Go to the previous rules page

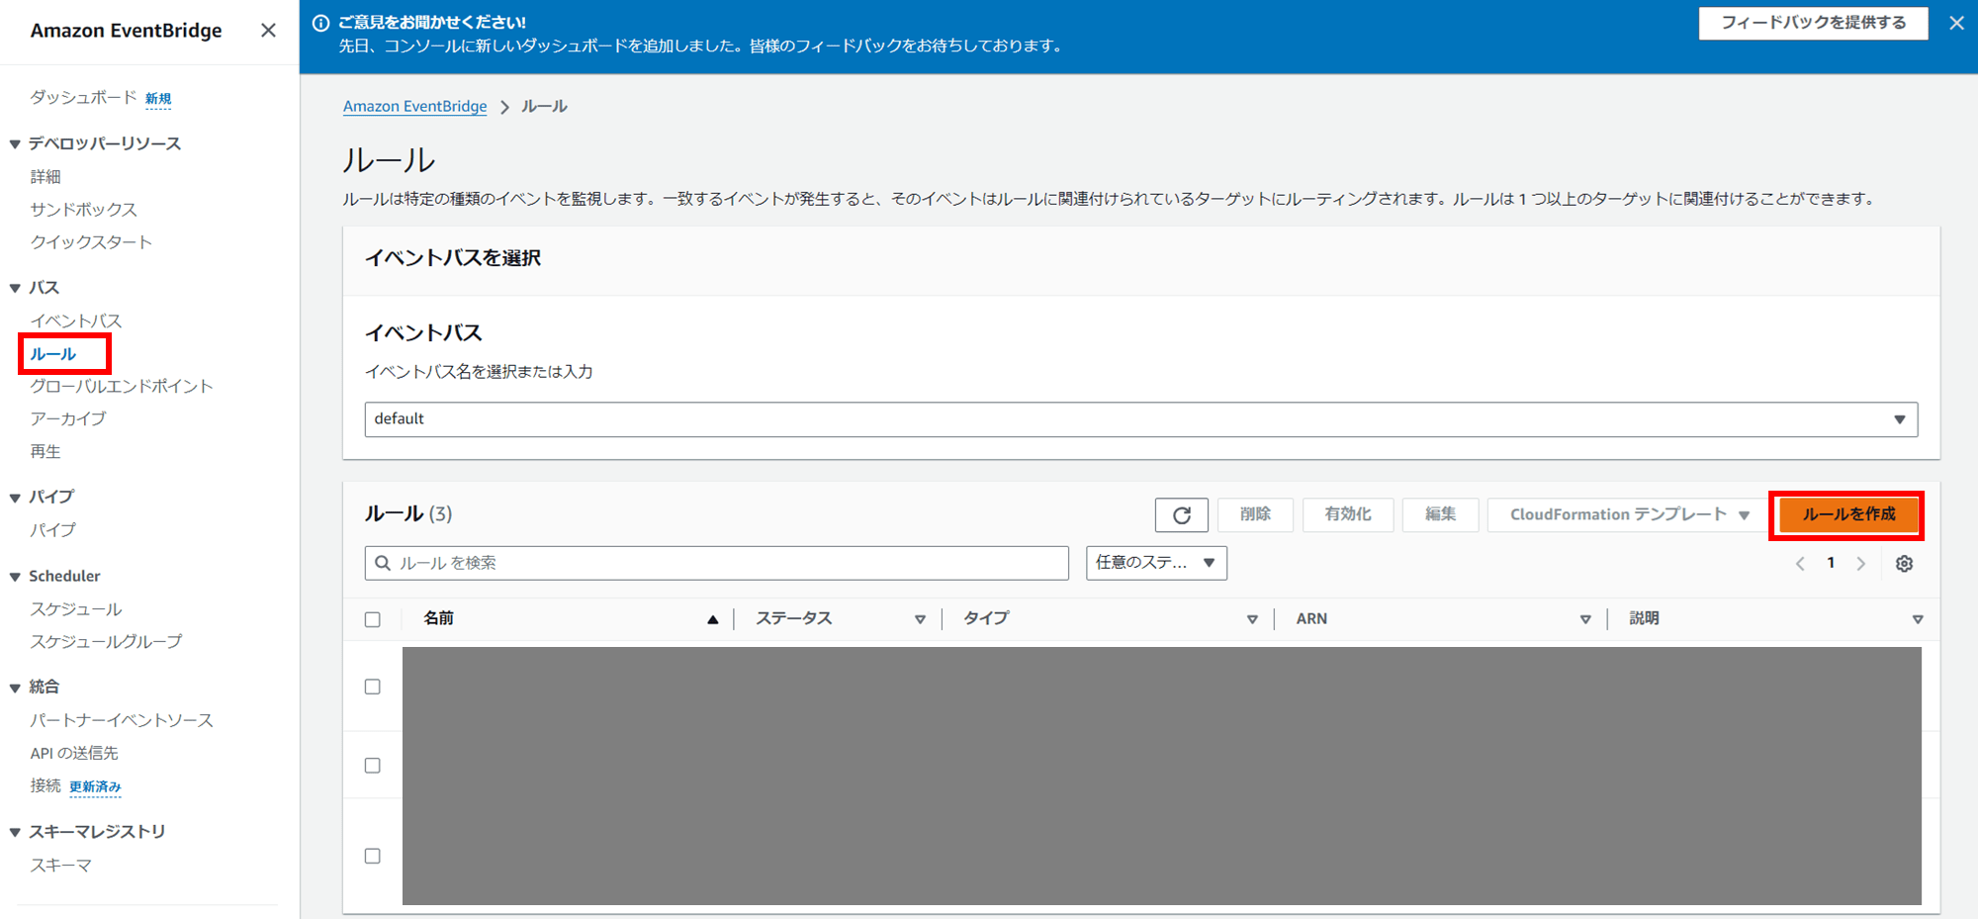[1800, 563]
